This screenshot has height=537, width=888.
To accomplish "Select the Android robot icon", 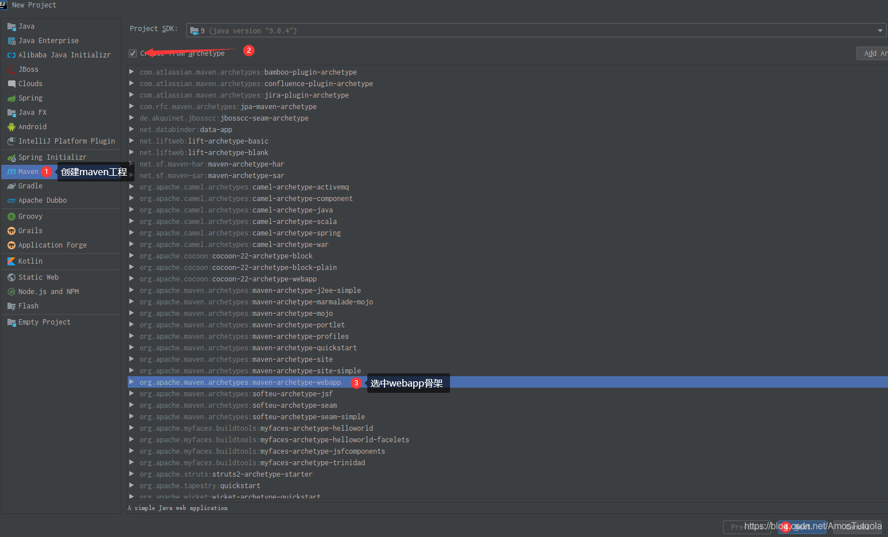I will pyautogui.click(x=11, y=127).
